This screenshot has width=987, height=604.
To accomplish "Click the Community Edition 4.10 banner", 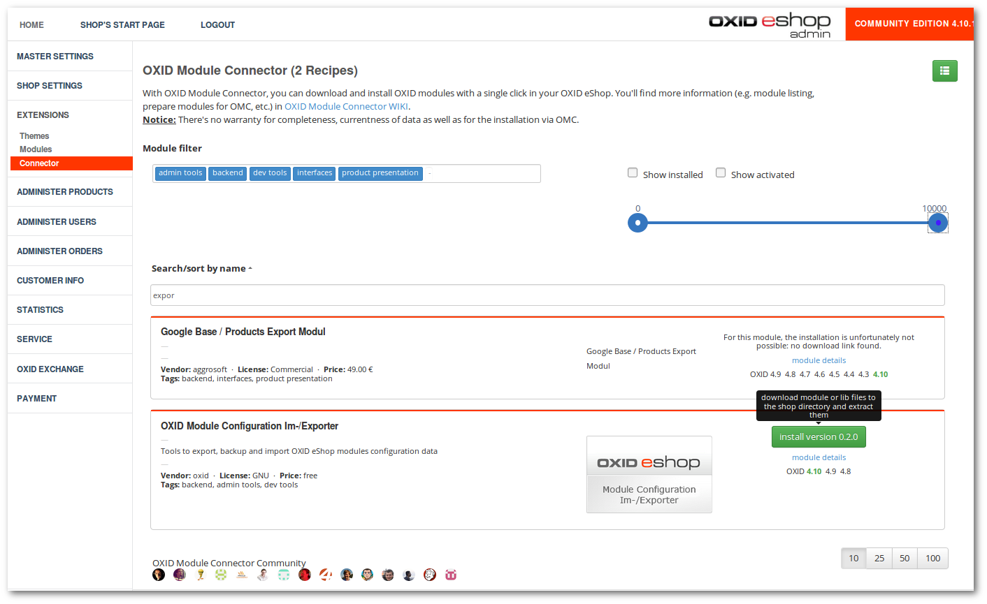I will tap(909, 24).
